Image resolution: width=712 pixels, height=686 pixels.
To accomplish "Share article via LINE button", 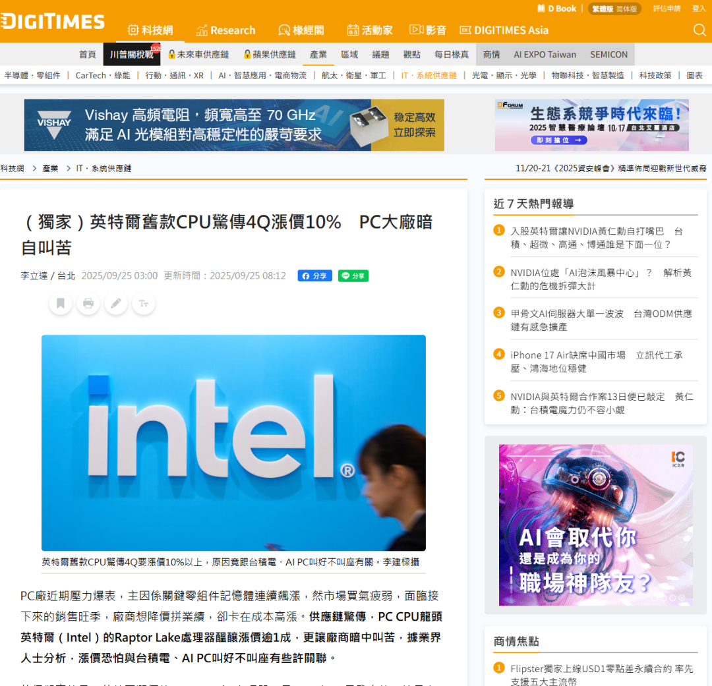I will [x=353, y=275].
